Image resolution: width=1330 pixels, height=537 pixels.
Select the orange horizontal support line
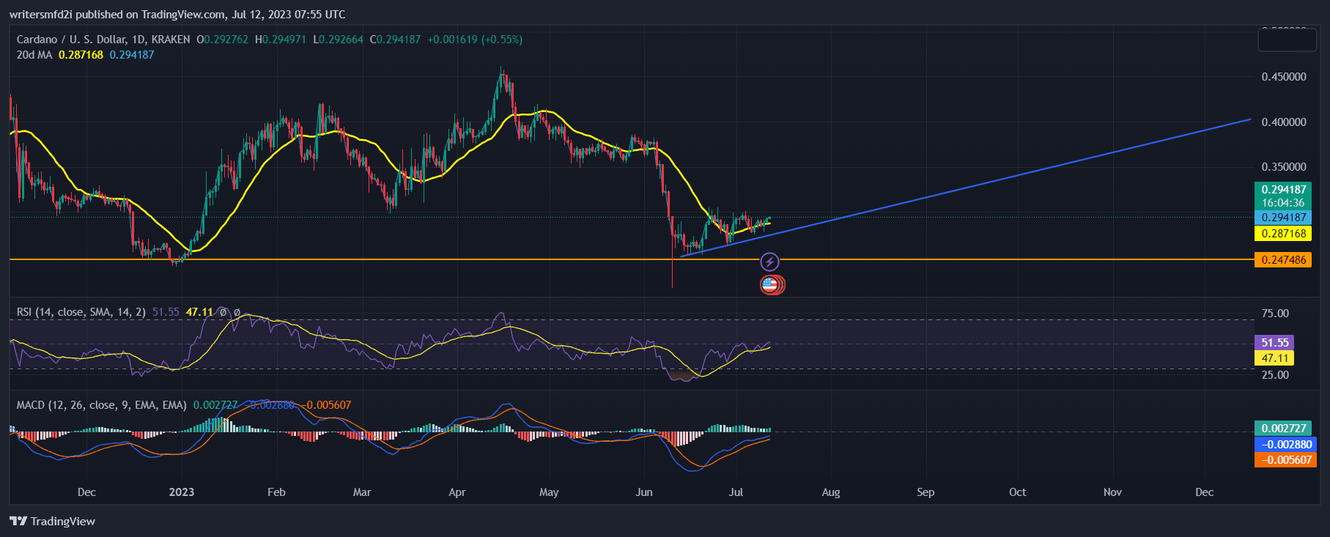(440, 259)
